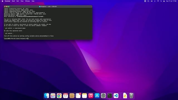Open the Cyberduck file in Dock

click(x=125, y=96)
